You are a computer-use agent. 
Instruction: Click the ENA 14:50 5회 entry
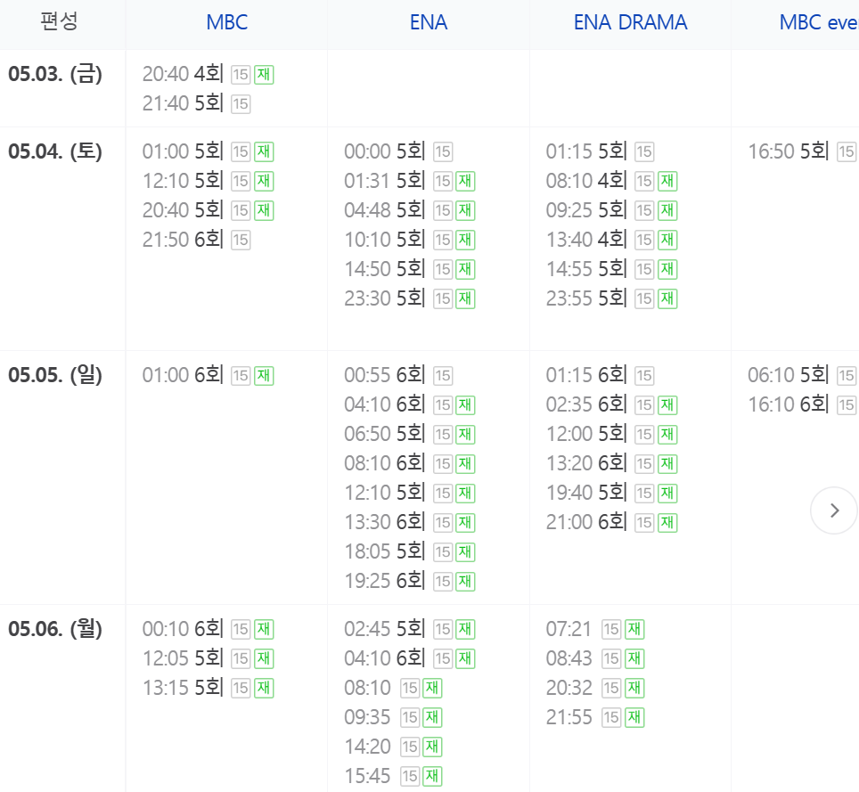pos(410,269)
